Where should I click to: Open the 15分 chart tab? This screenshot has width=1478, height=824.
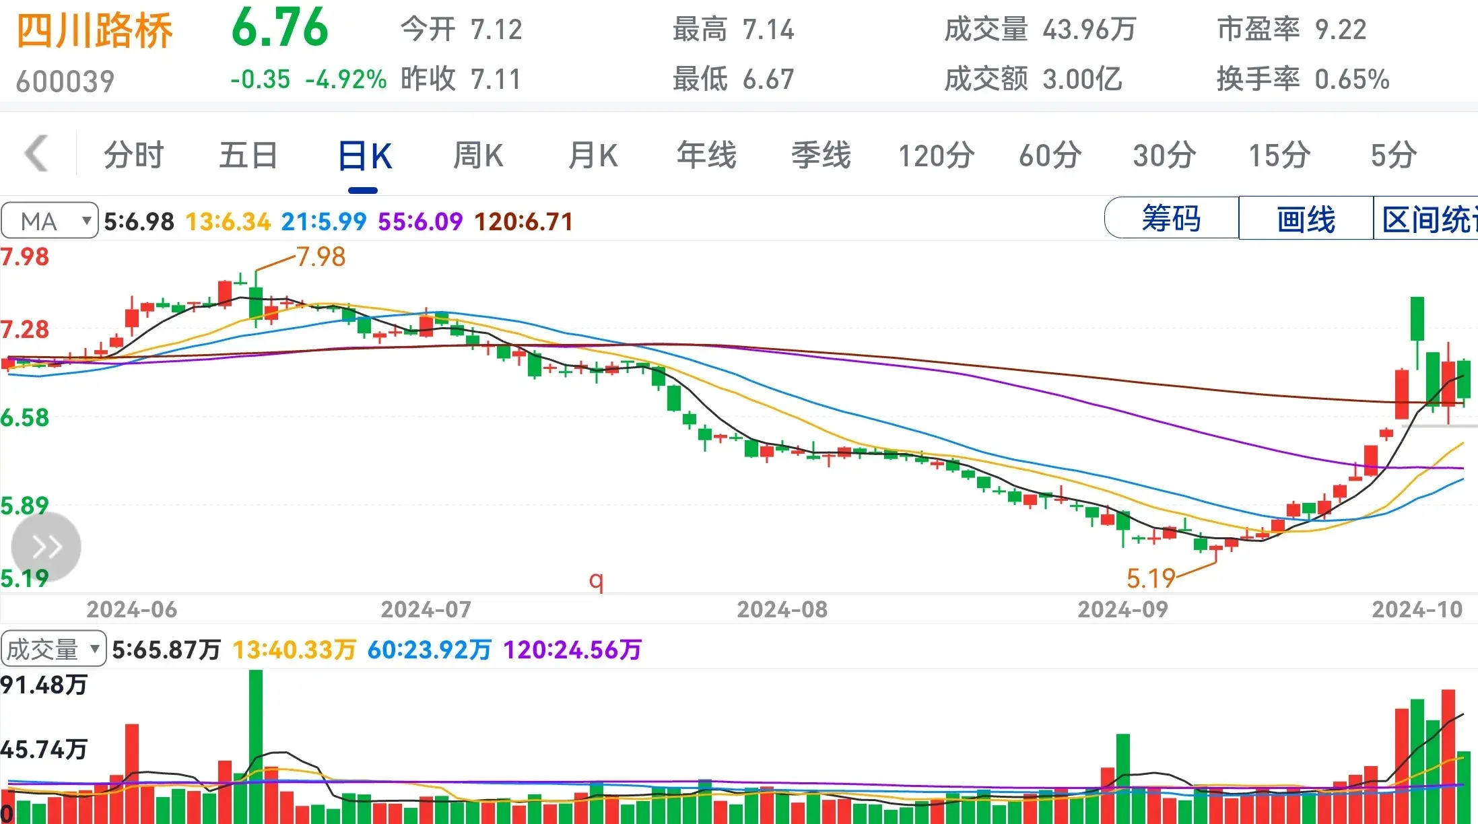[1279, 155]
